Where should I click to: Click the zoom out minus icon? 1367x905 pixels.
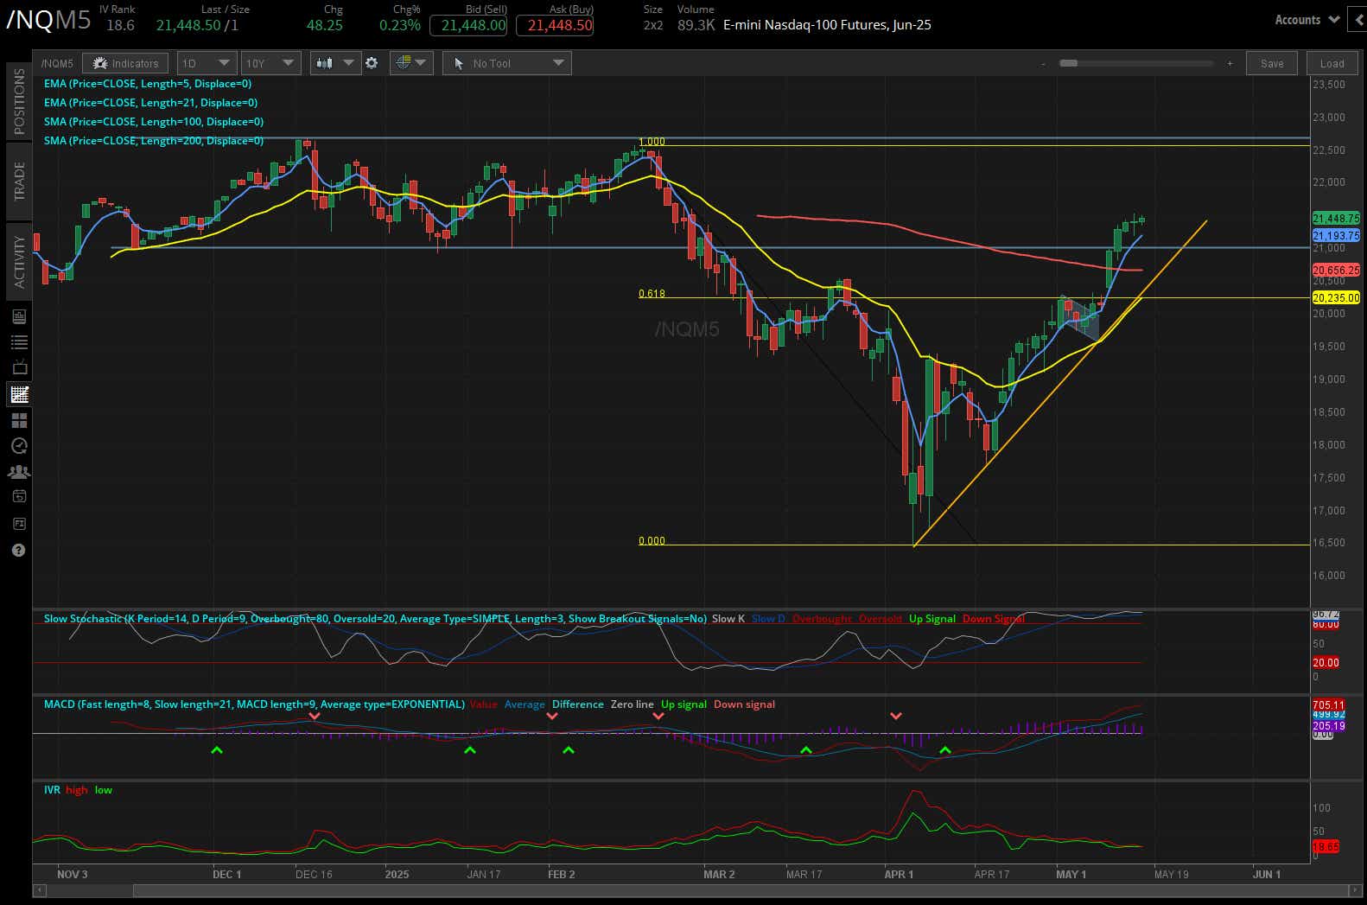pos(1044,63)
